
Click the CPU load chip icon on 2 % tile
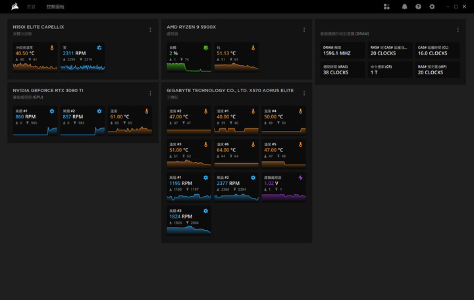click(x=206, y=48)
